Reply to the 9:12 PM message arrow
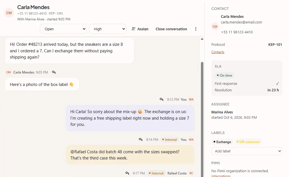Screen dimensions: 289x177 tap(161, 99)
